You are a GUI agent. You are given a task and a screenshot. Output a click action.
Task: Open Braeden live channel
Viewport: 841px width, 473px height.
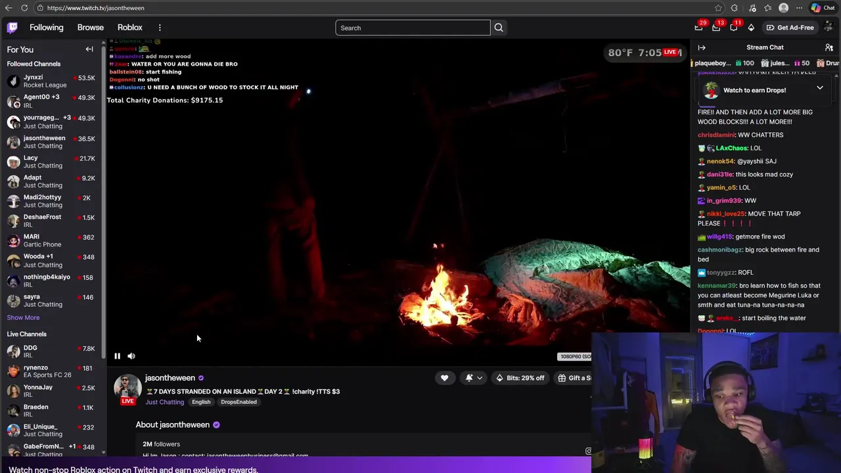[51, 411]
